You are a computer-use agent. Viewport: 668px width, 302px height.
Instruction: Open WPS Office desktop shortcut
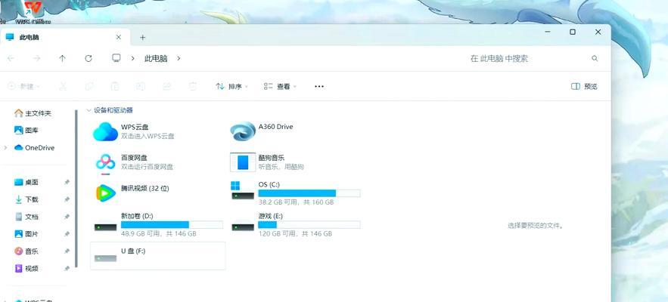[x=33, y=12]
